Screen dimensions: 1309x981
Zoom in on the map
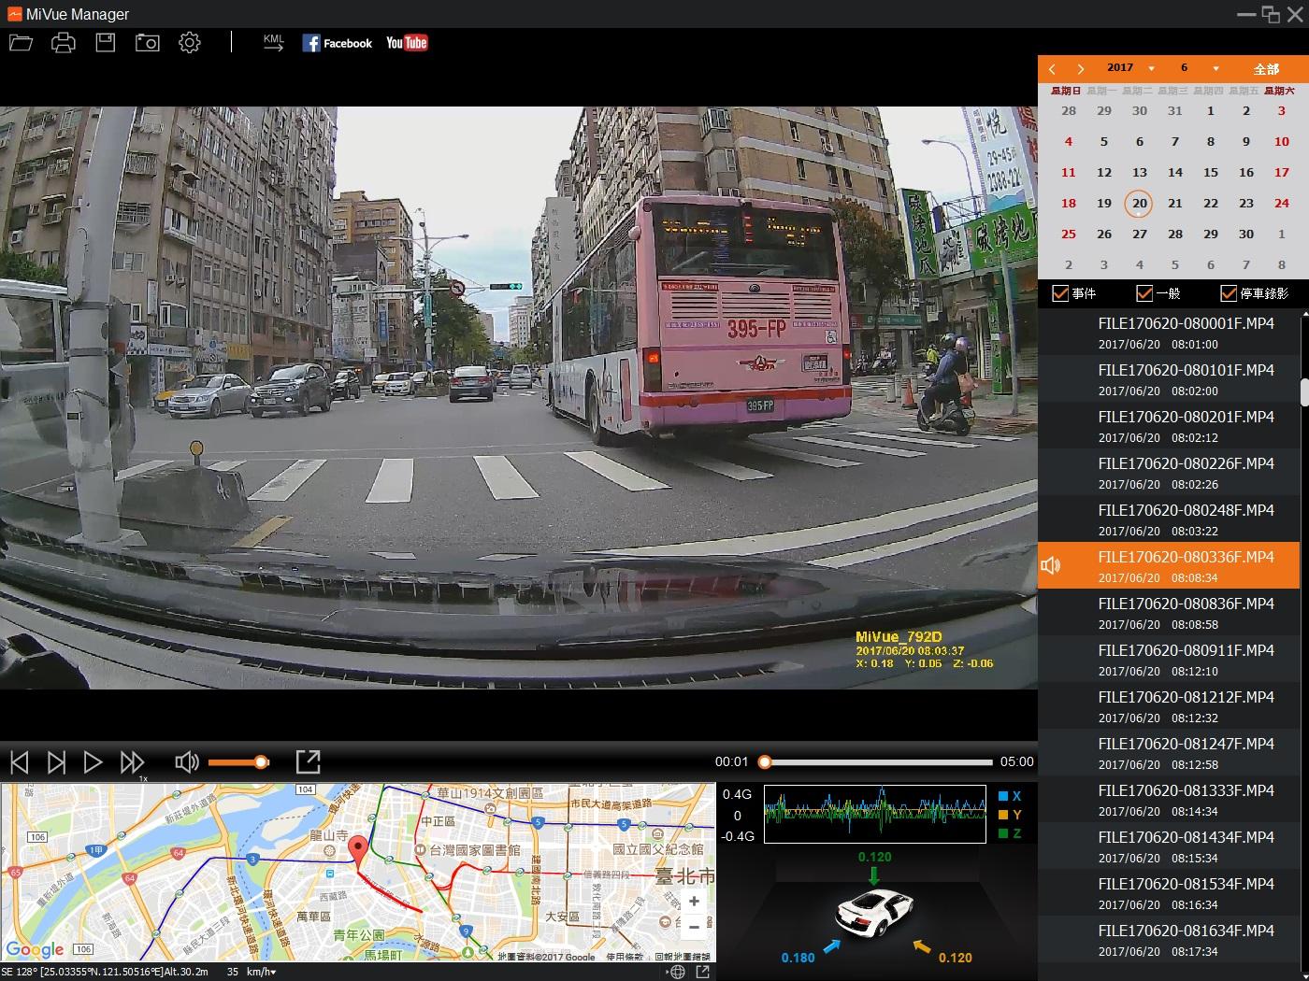click(694, 902)
